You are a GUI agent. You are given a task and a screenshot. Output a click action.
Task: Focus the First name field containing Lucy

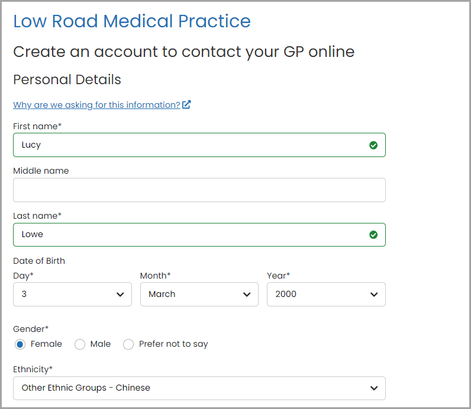click(199, 145)
